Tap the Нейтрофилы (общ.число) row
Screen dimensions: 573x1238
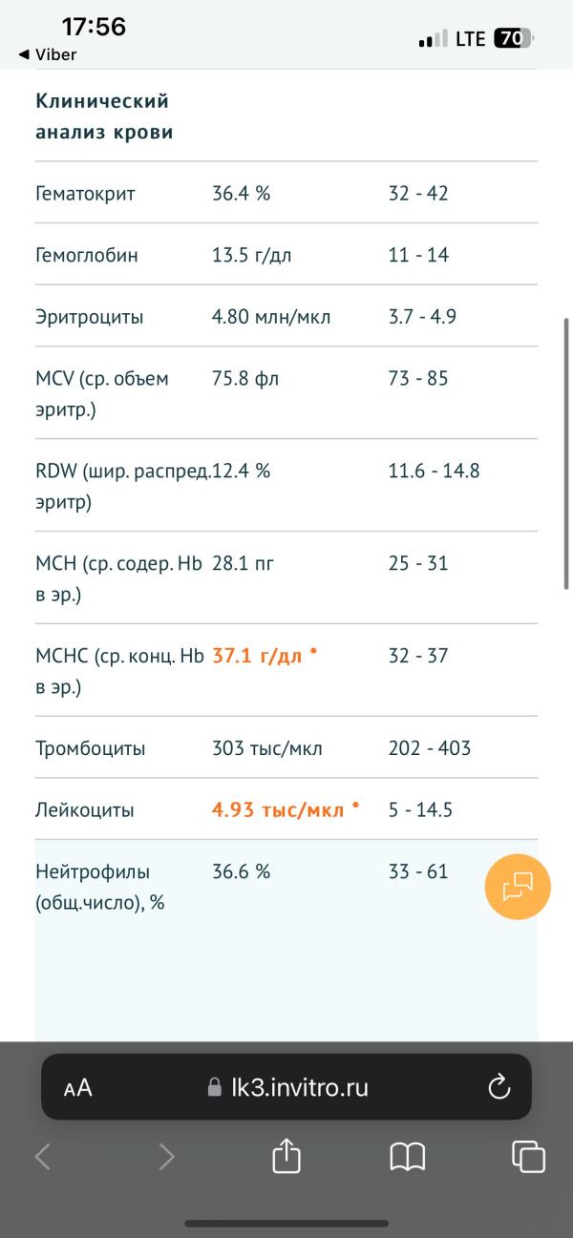[x=286, y=887]
